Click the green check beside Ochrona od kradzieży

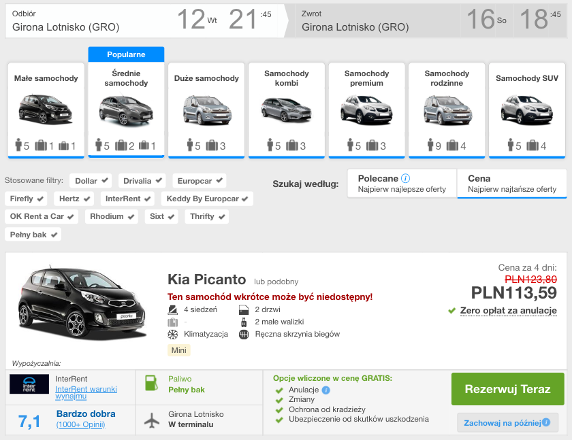tap(279, 410)
